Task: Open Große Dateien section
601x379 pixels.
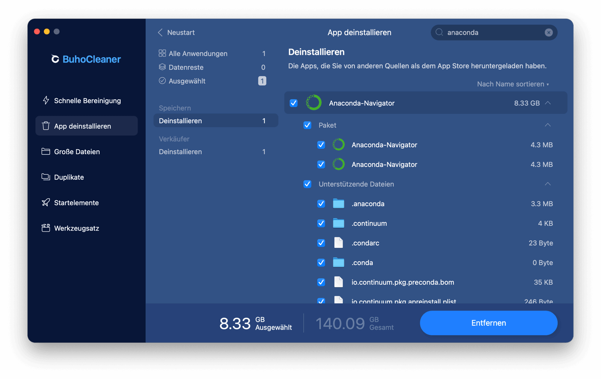Action: point(86,151)
